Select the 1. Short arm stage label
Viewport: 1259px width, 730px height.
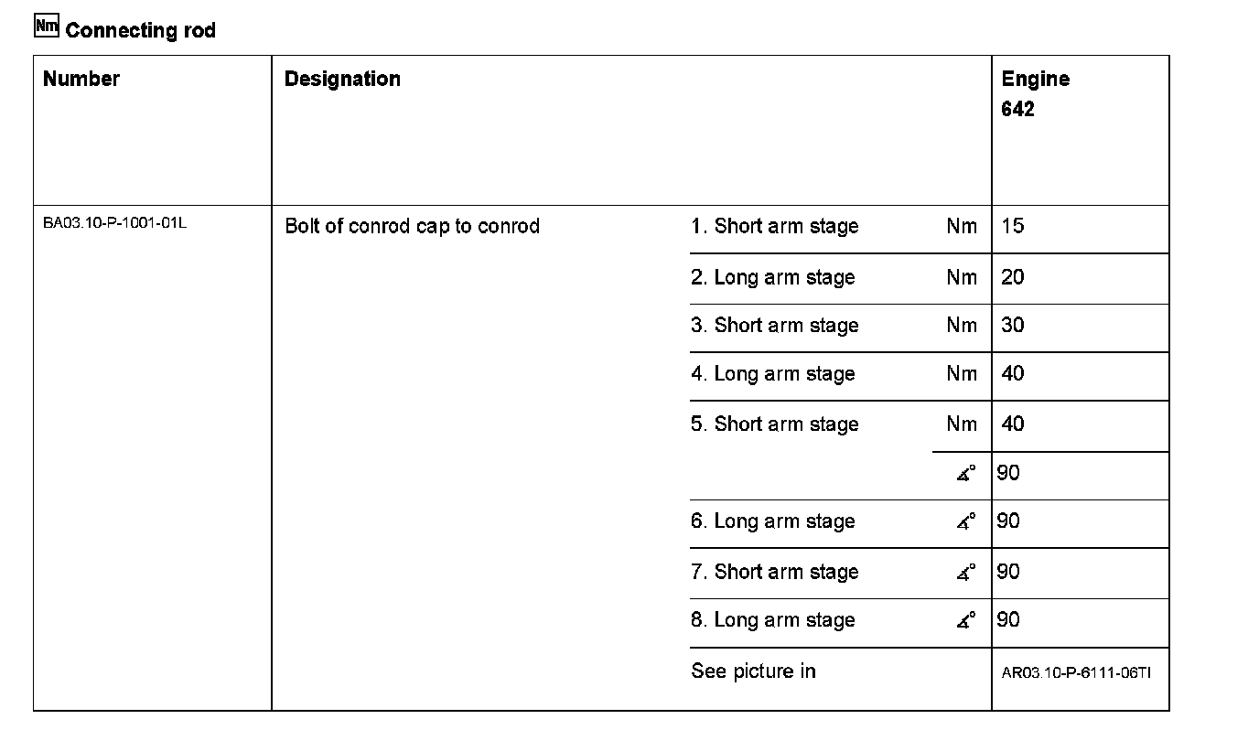pos(774,226)
